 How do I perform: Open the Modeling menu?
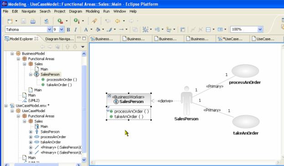[x=93, y=11]
